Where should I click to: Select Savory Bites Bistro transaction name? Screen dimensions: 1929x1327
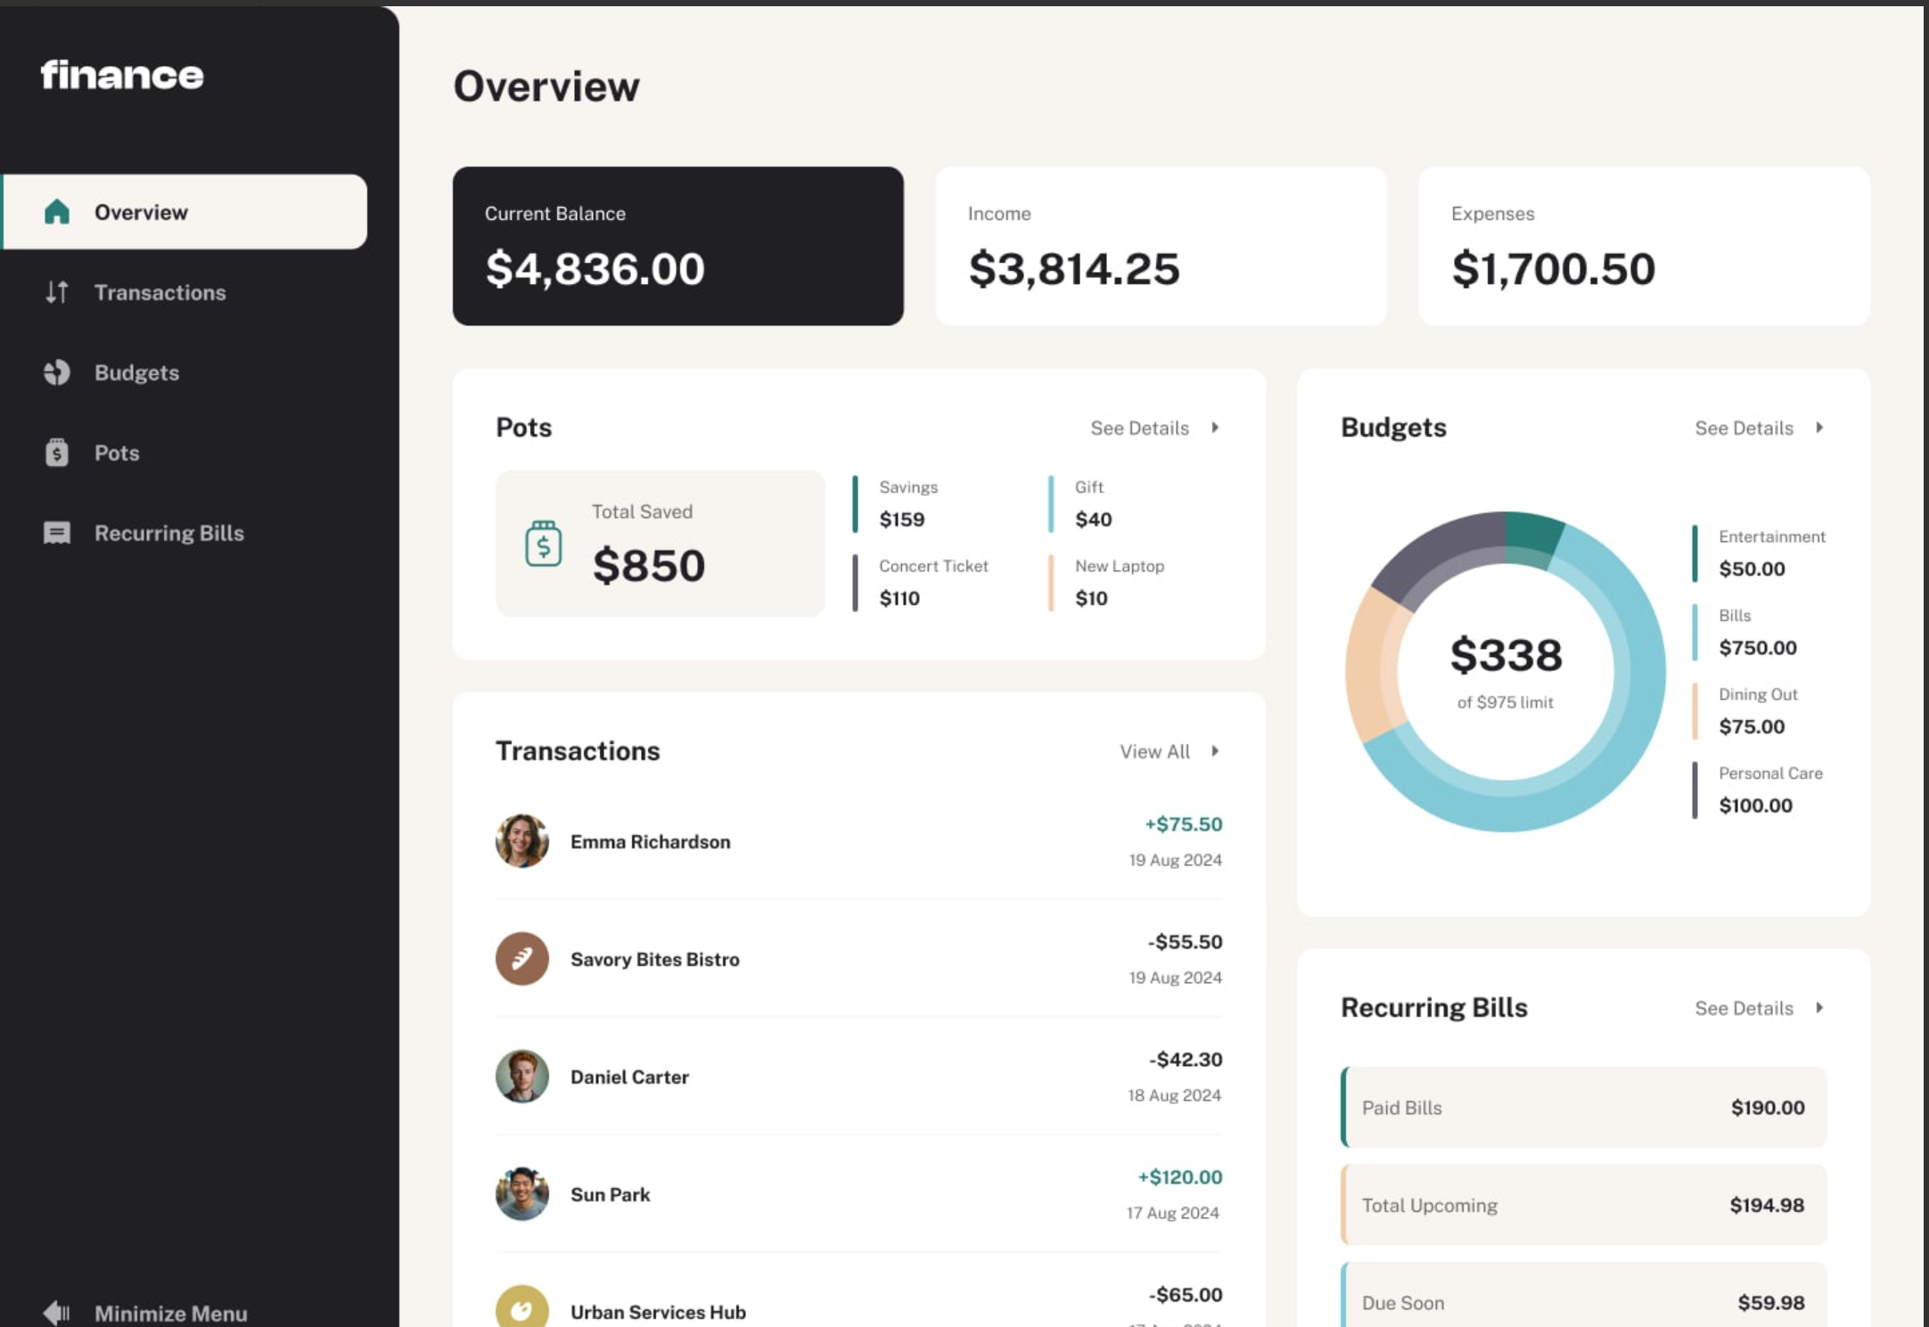[x=655, y=960]
